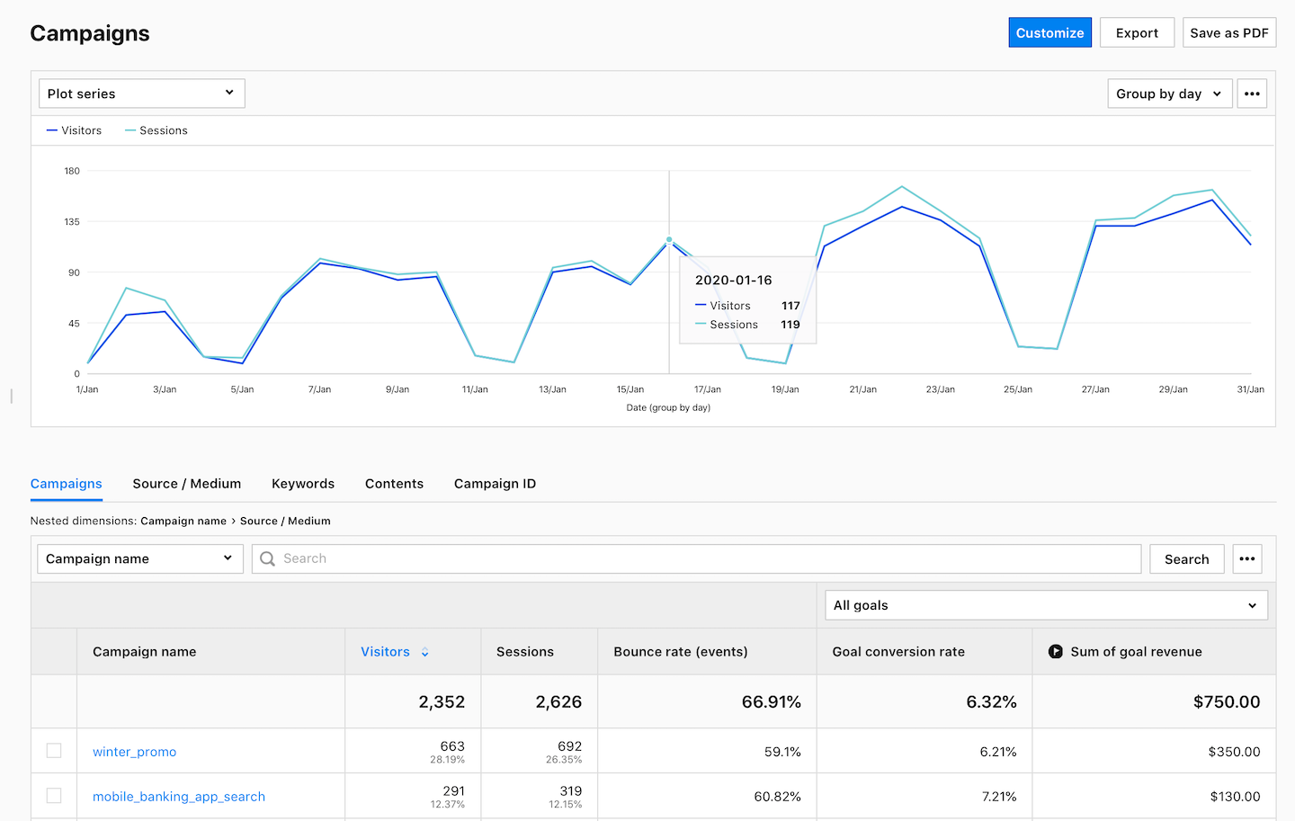Expand the Campaign name dimension dropdown
The image size is (1295, 821).
[x=140, y=558]
